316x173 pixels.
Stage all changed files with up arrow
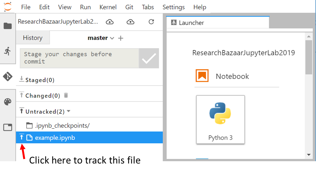[x=21, y=95]
